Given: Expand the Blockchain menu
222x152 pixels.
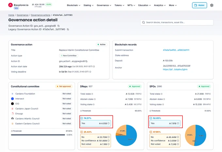Looking at the screenshot, I should [74, 5].
